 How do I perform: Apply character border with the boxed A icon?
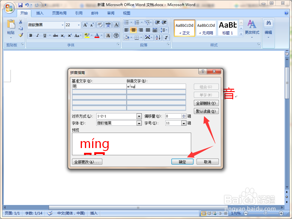click(116, 25)
